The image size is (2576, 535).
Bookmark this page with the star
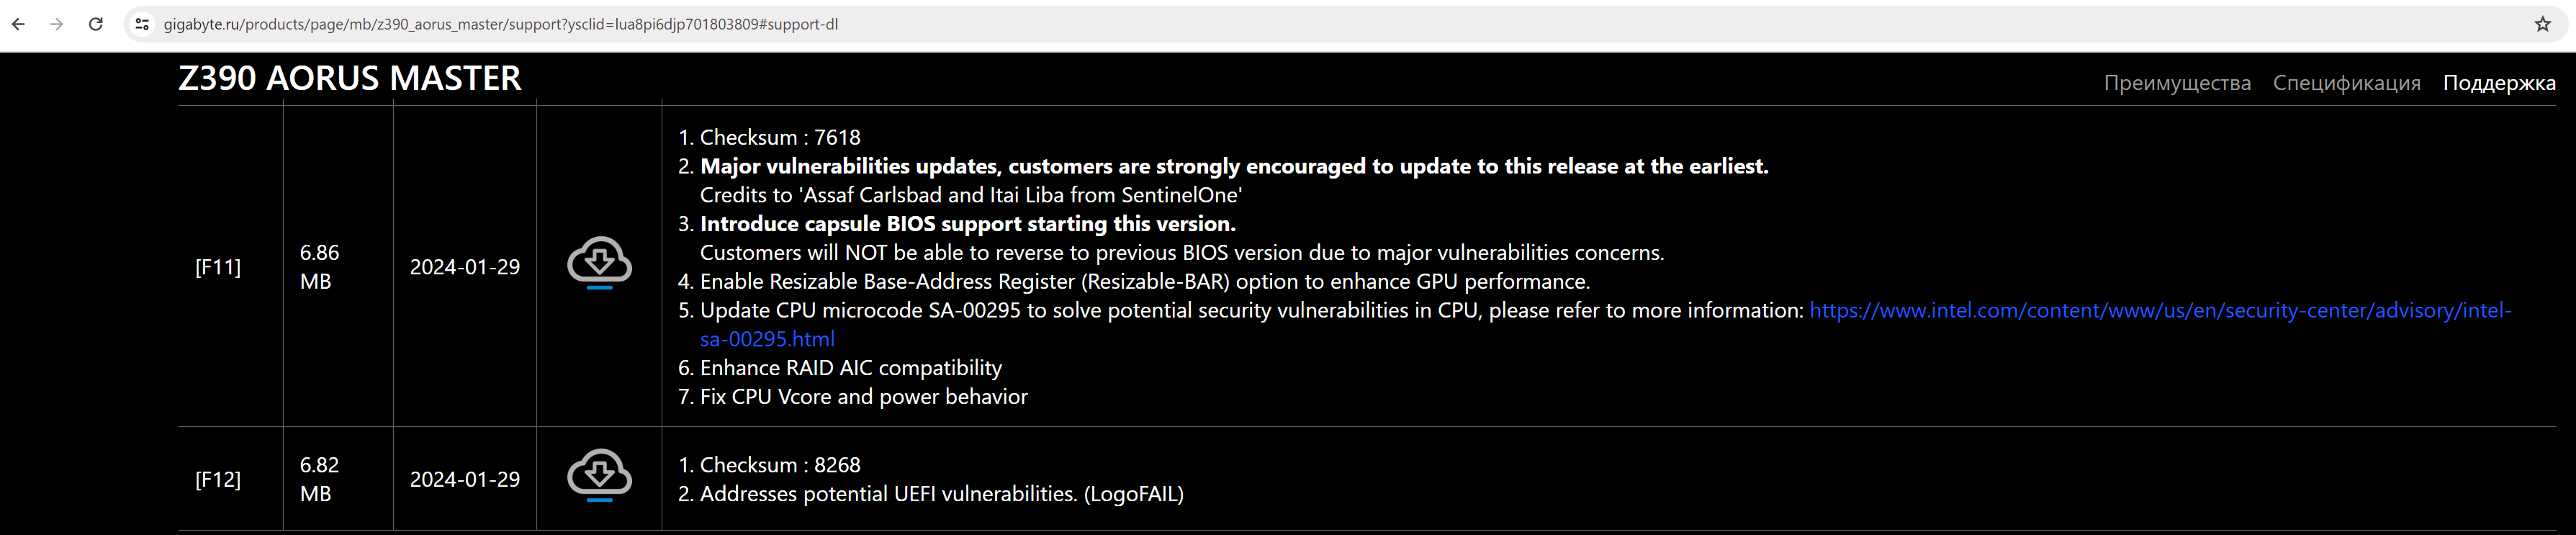pos(2542,24)
